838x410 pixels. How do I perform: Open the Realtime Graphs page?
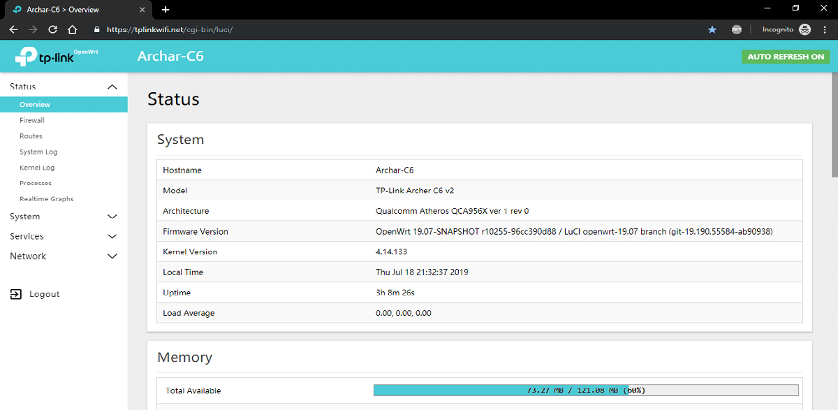point(47,199)
